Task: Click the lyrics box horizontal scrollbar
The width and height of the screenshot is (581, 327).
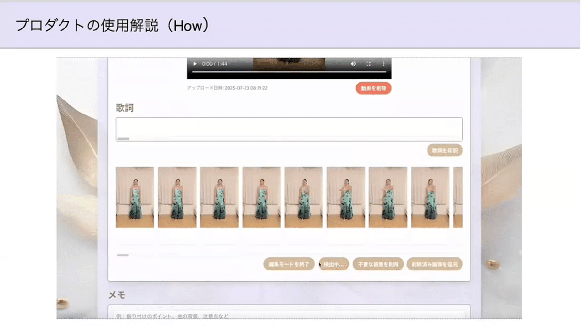Action: 123,139
